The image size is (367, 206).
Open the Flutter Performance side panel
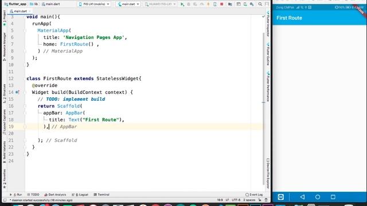pyautogui.click(x=268, y=86)
